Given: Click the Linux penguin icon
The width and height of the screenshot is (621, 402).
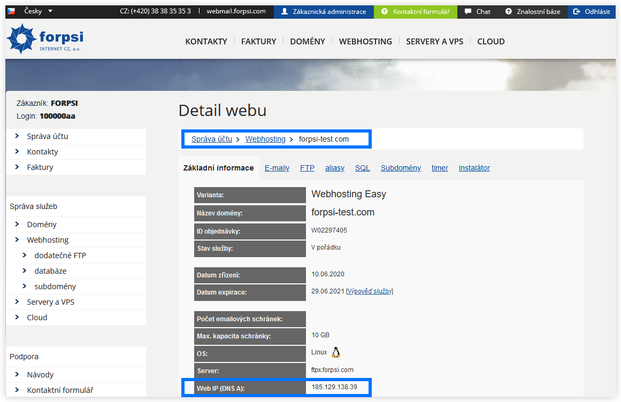Looking at the screenshot, I should click(336, 352).
